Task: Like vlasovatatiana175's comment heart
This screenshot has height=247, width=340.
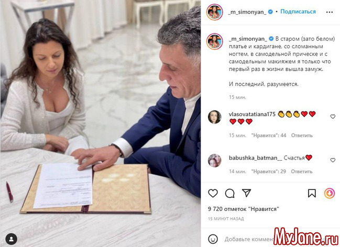Action: click(x=333, y=117)
